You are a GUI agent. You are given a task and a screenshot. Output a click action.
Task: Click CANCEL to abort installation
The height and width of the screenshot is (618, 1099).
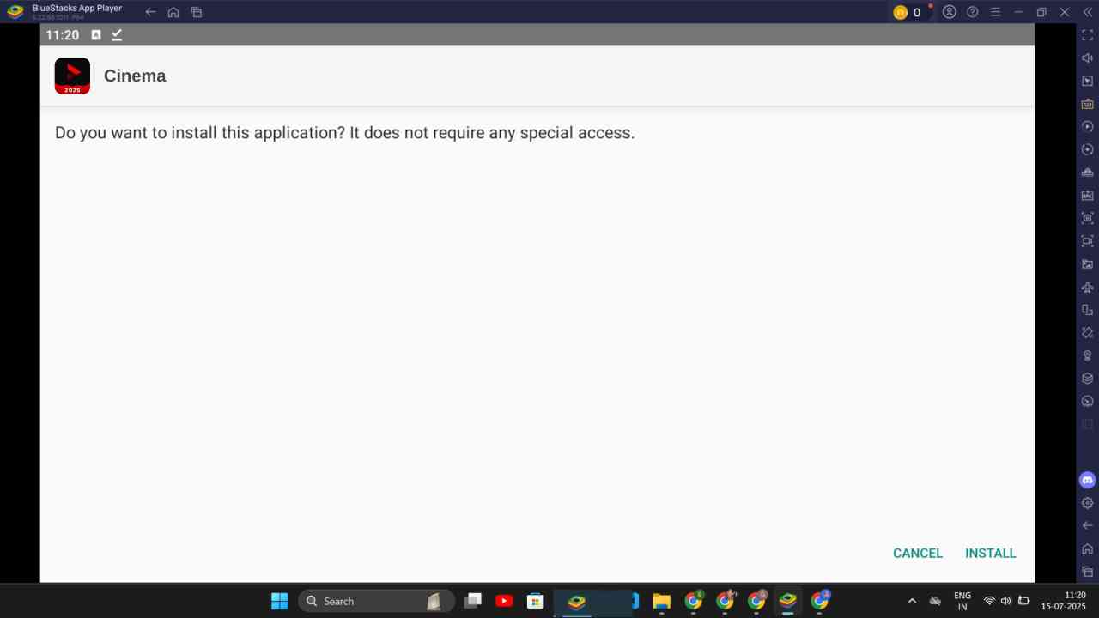(x=918, y=554)
